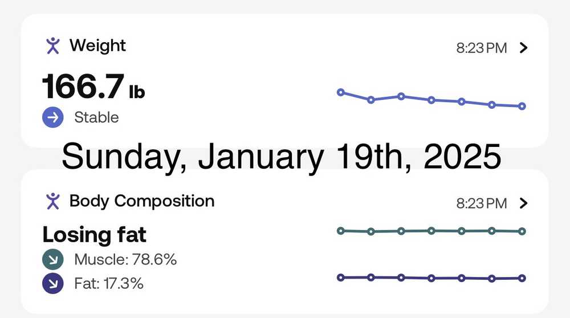Click the last point on weight trend line
Screen dimensions: 570x318
click(x=522, y=106)
